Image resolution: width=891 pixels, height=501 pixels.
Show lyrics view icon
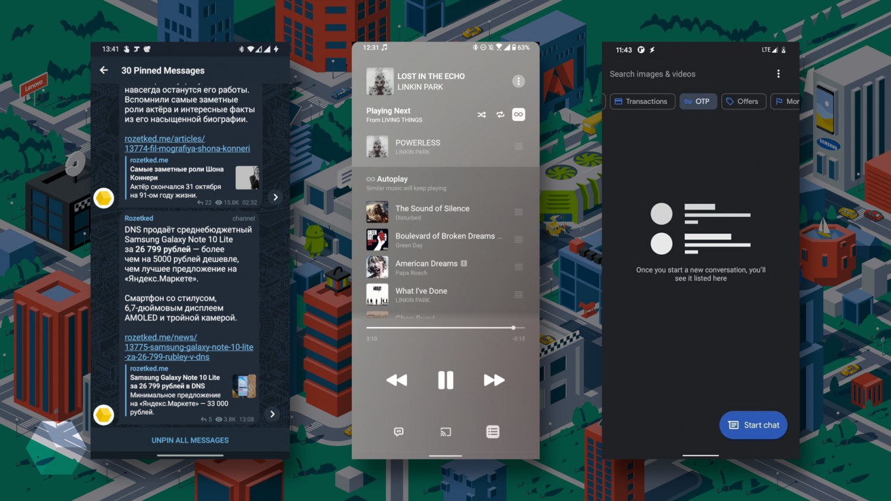(399, 432)
